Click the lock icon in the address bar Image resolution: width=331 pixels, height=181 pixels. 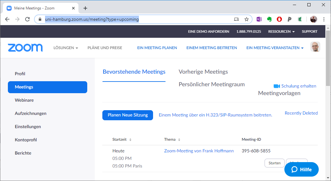click(x=40, y=19)
